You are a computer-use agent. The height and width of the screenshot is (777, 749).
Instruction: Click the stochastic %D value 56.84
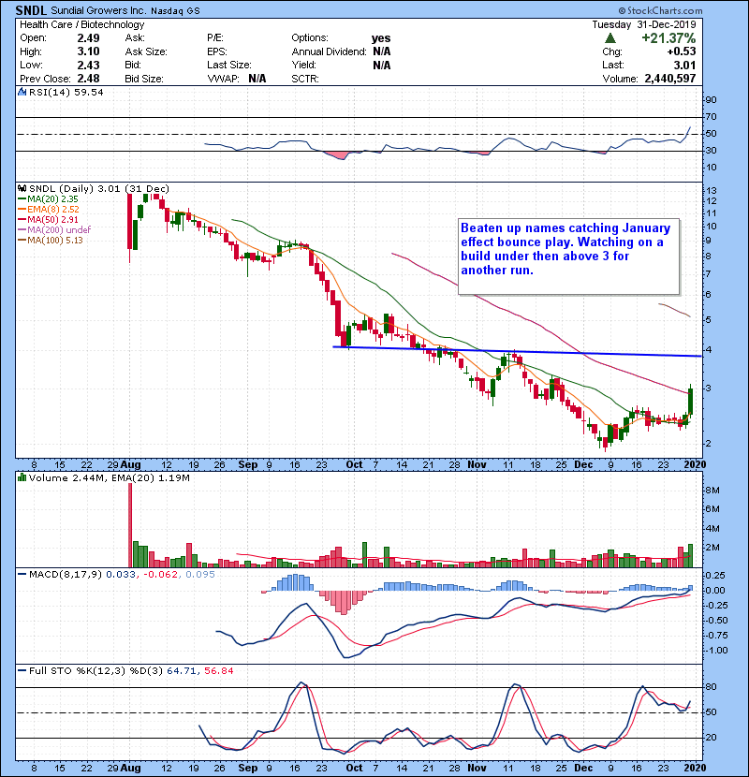point(218,671)
